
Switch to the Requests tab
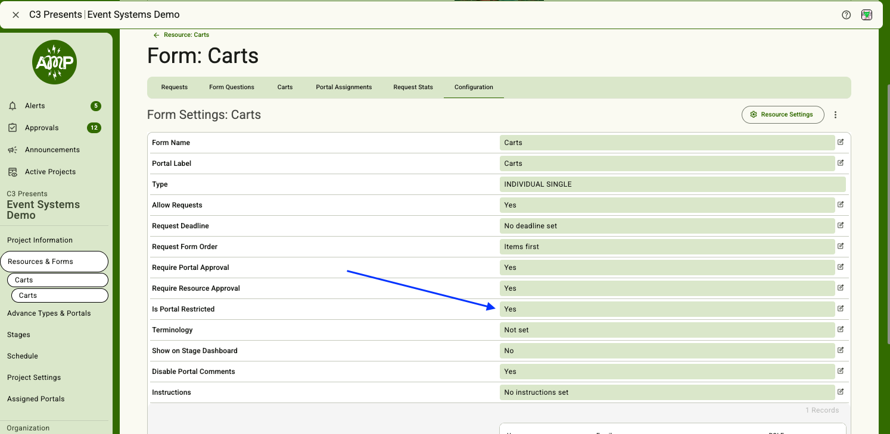(175, 87)
